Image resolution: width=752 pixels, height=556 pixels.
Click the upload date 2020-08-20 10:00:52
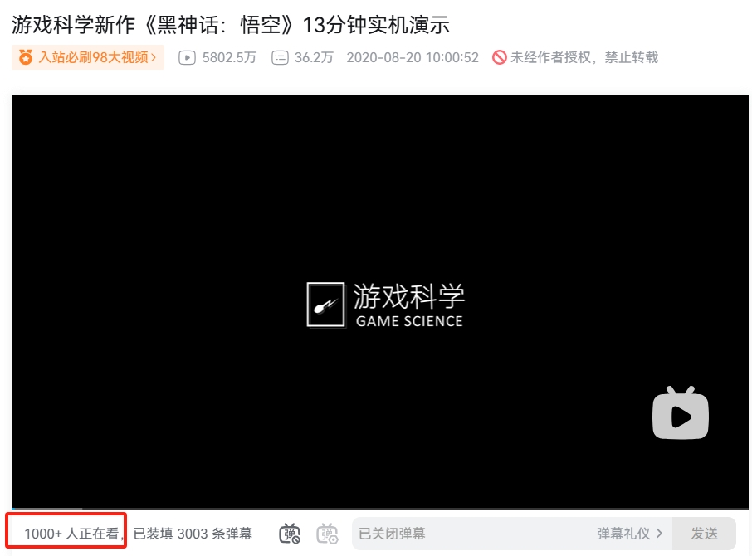click(413, 57)
